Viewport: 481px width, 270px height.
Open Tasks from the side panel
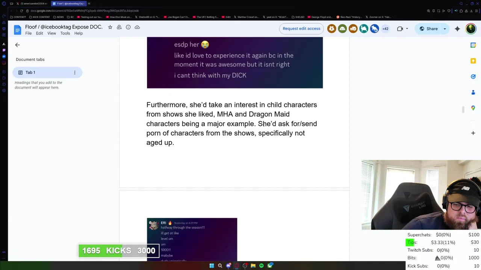tap(473, 76)
